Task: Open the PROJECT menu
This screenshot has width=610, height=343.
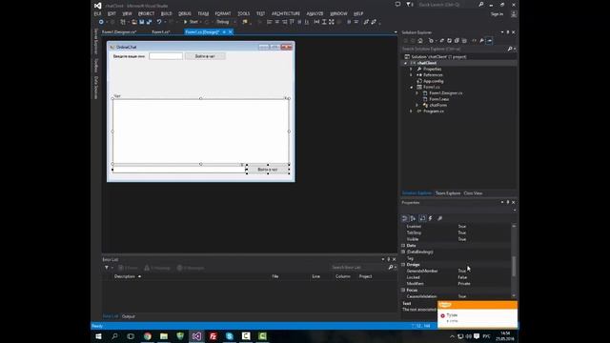Action: [146, 13]
